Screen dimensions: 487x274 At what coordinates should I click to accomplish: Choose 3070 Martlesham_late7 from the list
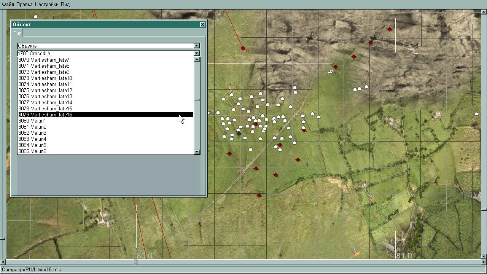pos(44,60)
